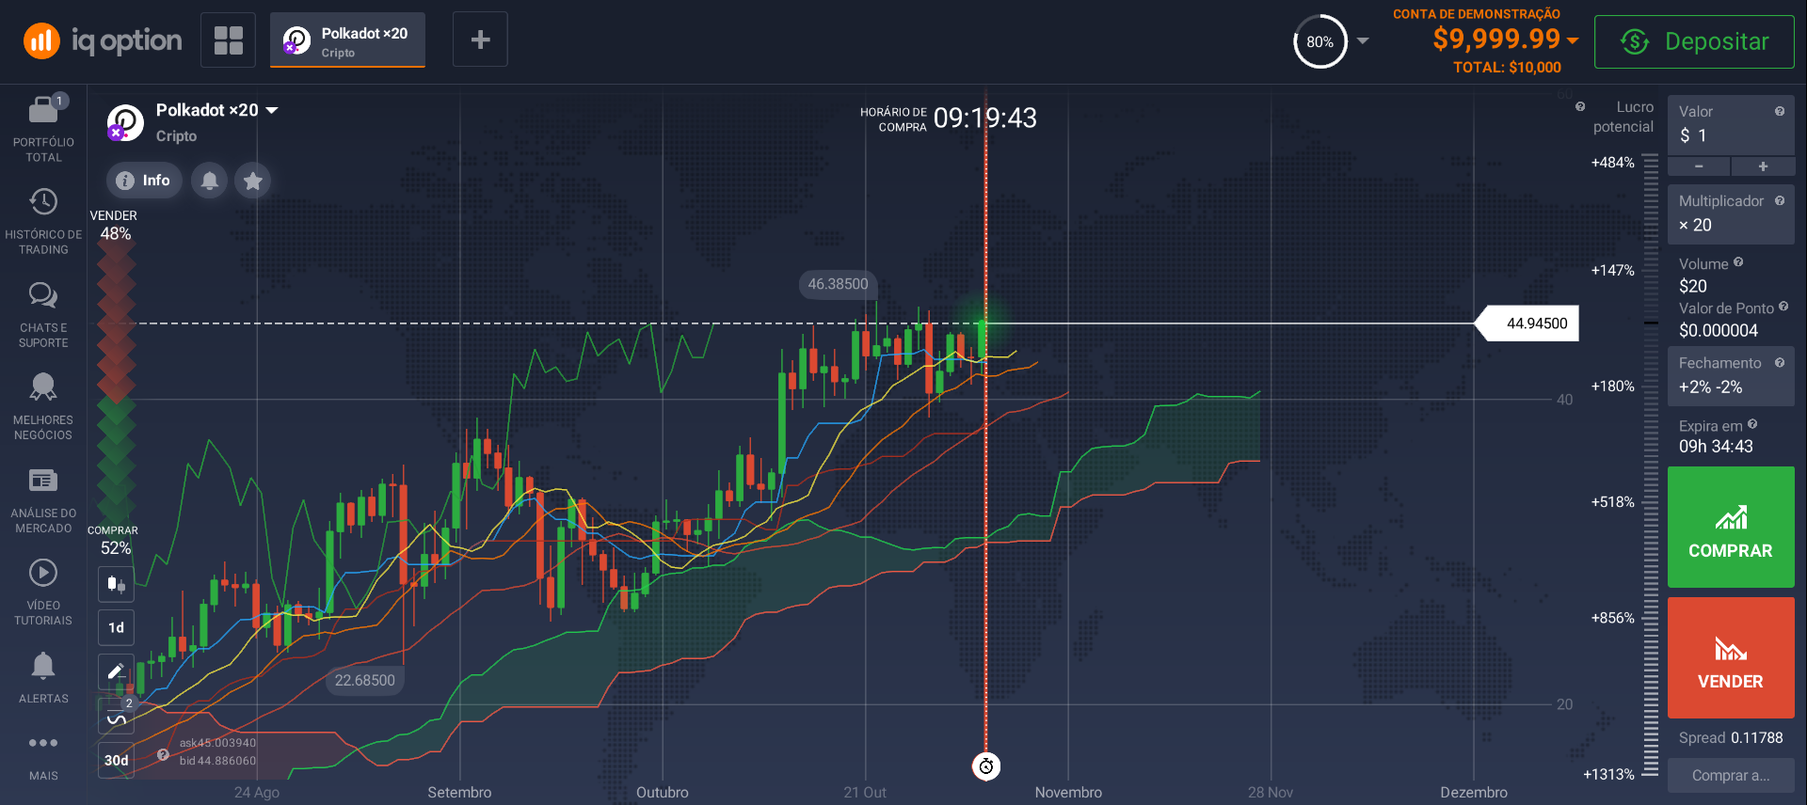Click help icon next to Expira em

pyautogui.click(x=1752, y=424)
